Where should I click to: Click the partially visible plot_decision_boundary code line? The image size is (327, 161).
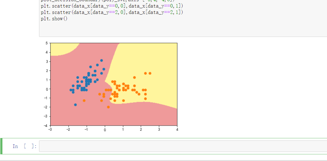[108, 1]
